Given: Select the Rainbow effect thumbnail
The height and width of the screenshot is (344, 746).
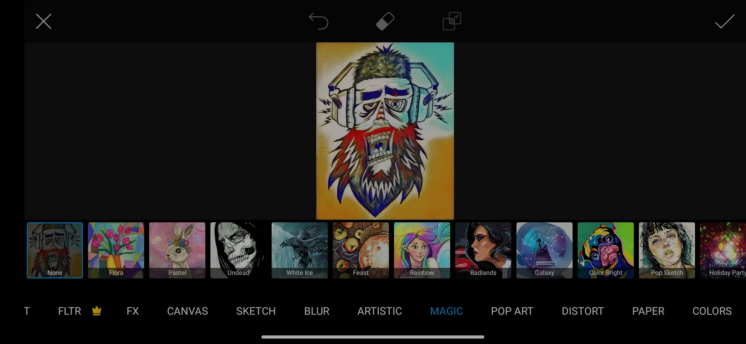Looking at the screenshot, I should point(422,250).
